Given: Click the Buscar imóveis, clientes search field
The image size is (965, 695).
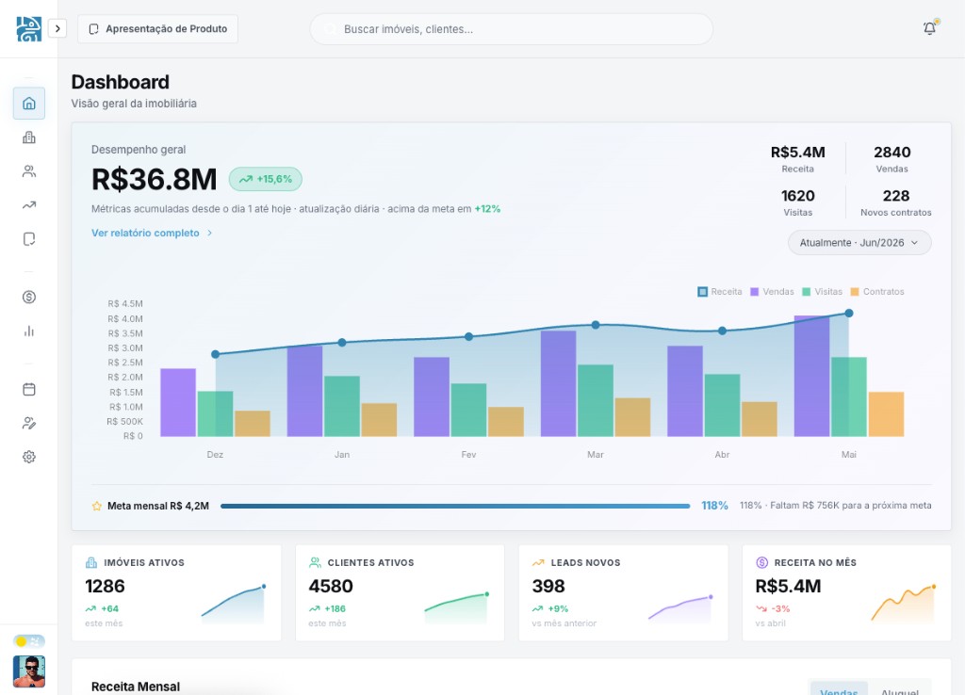Looking at the screenshot, I should [x=512, y=29].
